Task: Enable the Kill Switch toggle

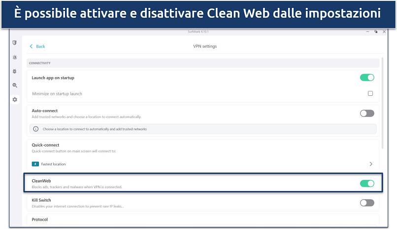Action: point(367,202)
